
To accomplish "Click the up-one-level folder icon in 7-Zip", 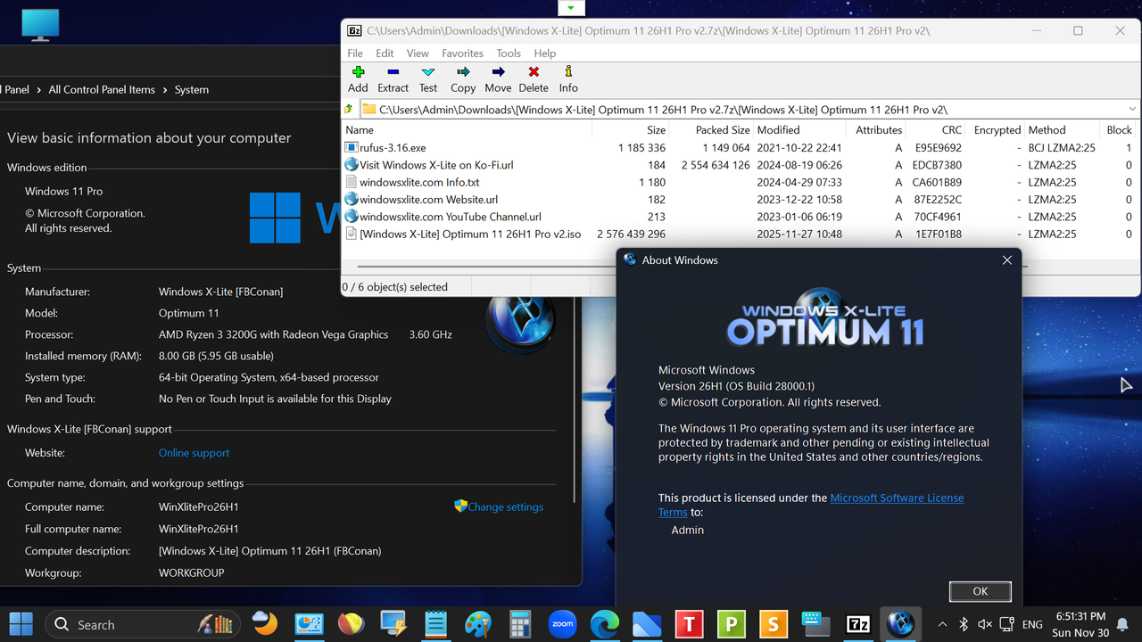I will (x=347, y=109).
